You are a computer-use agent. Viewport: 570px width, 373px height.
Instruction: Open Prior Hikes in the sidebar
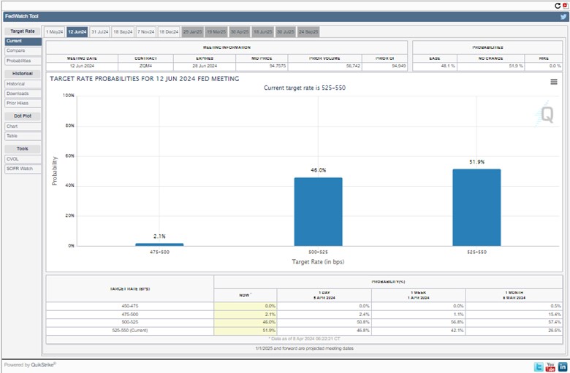coord(23,104)
